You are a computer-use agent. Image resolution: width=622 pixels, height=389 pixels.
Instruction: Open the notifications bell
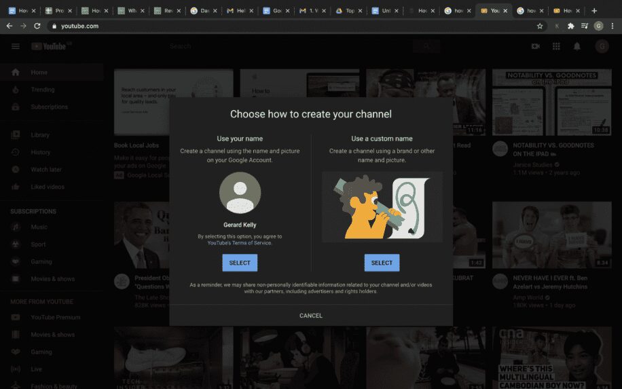577,46
